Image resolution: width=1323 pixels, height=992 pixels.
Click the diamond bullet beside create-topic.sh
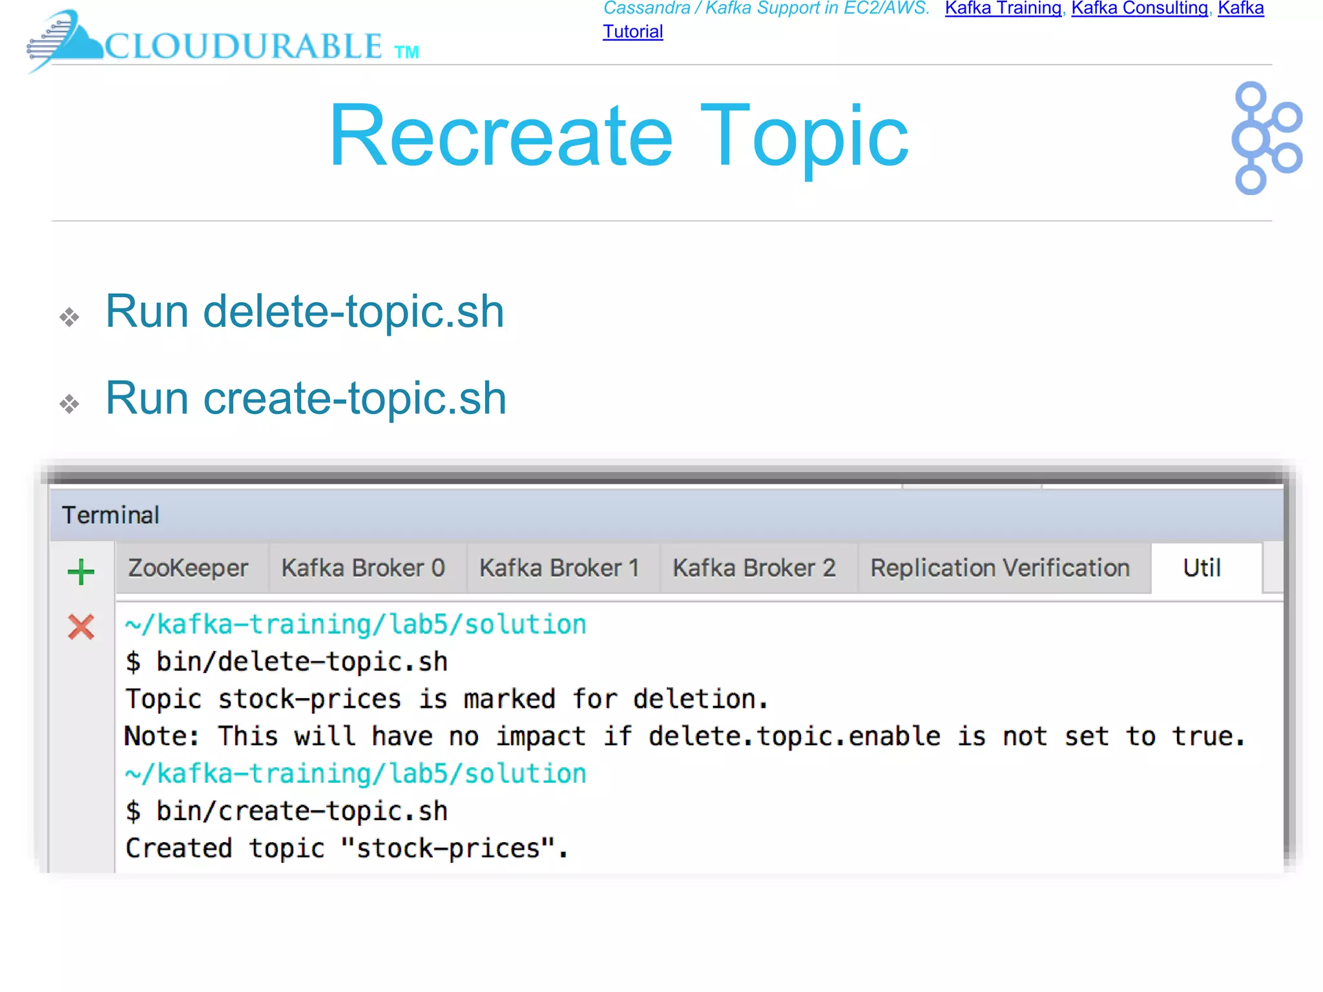pos(69,404)
